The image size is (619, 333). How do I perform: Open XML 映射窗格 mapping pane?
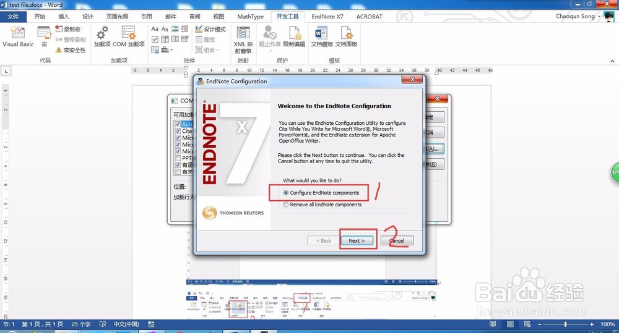pyautogui.click(x=243, y=40)
